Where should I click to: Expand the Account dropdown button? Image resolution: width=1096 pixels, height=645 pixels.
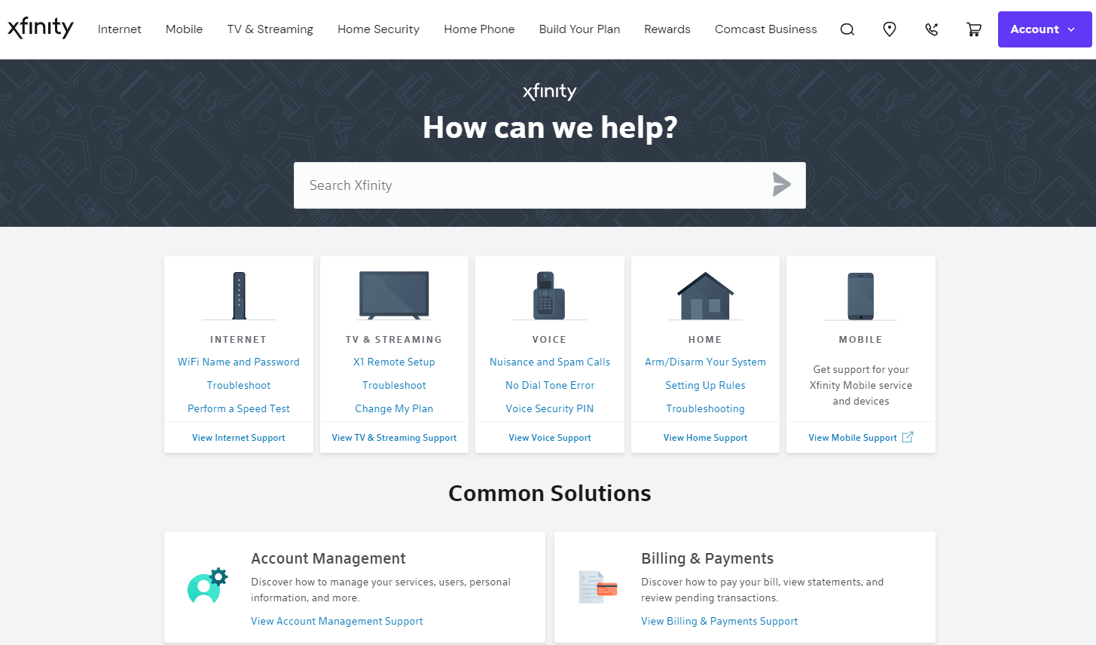[1045, 29]
